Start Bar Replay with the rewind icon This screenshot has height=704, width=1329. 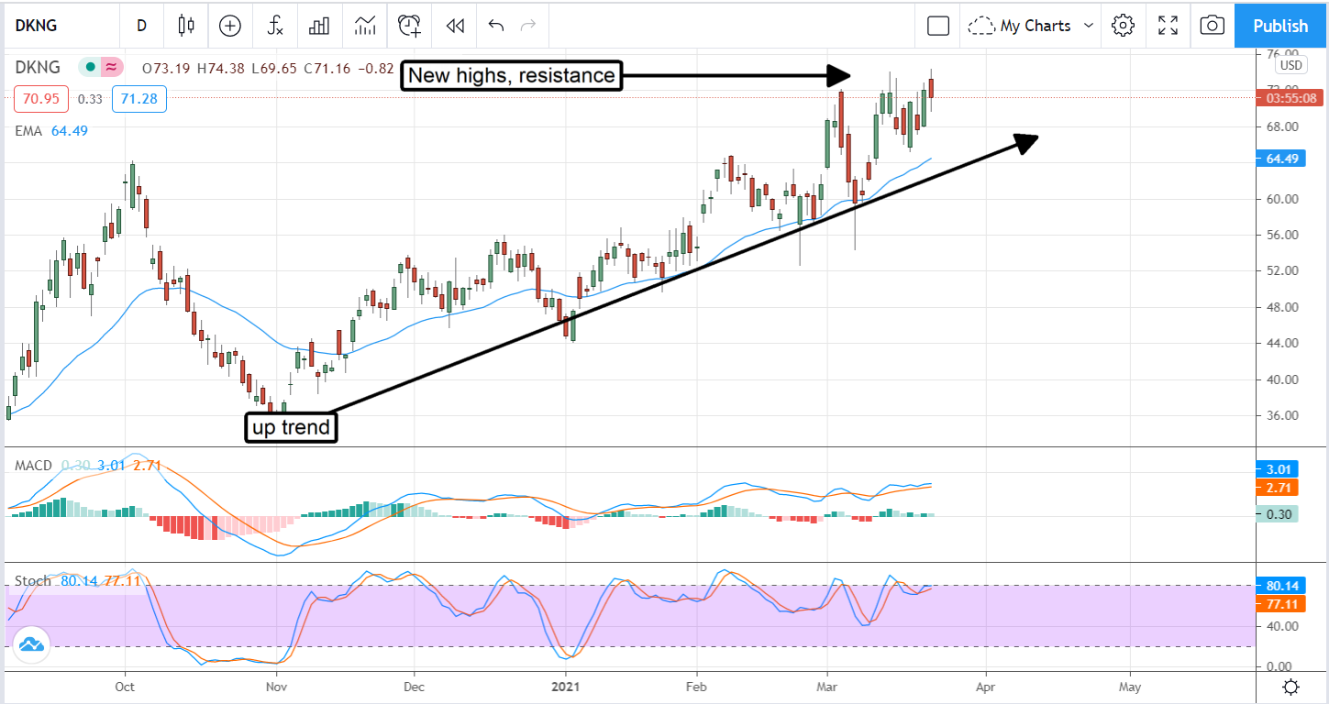coord(455,26)
